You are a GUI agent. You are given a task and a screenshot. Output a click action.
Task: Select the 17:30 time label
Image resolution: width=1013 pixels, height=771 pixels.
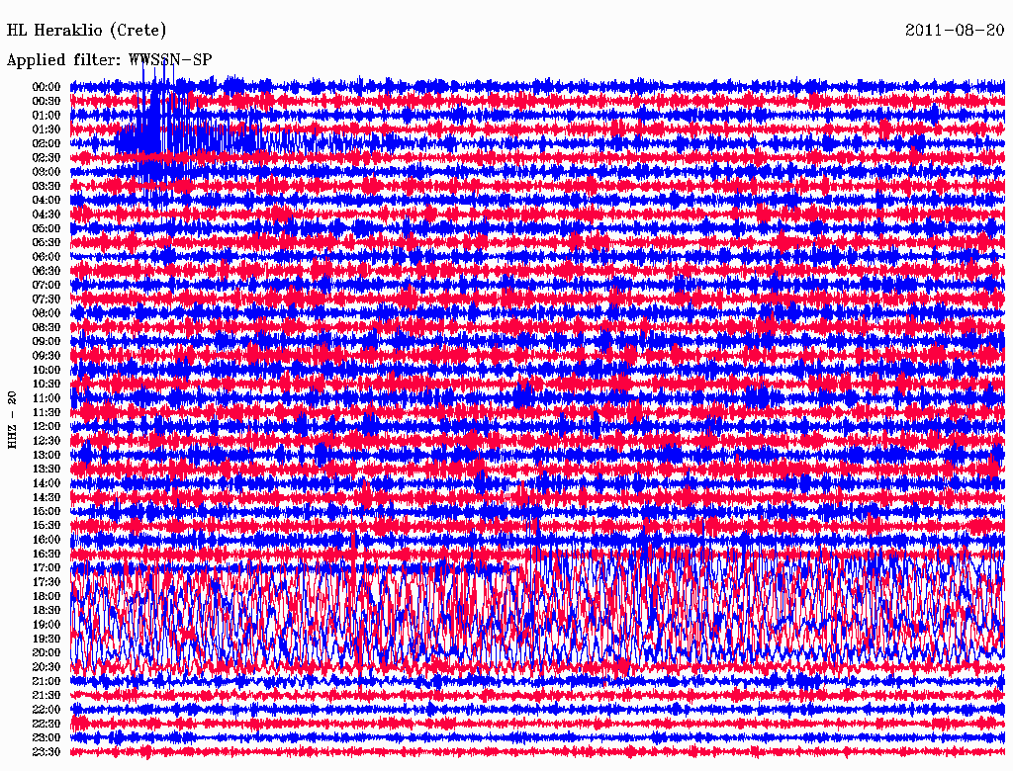46,582
